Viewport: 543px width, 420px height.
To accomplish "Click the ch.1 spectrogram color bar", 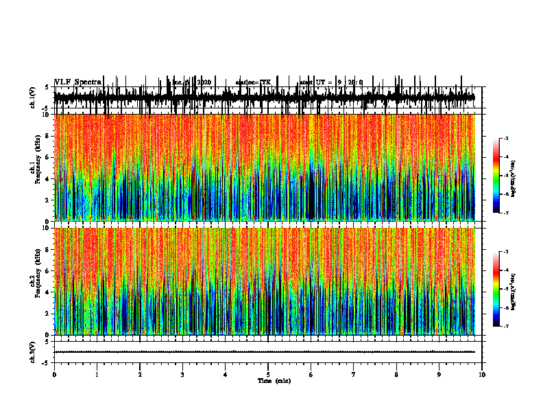I will [496, 176].
